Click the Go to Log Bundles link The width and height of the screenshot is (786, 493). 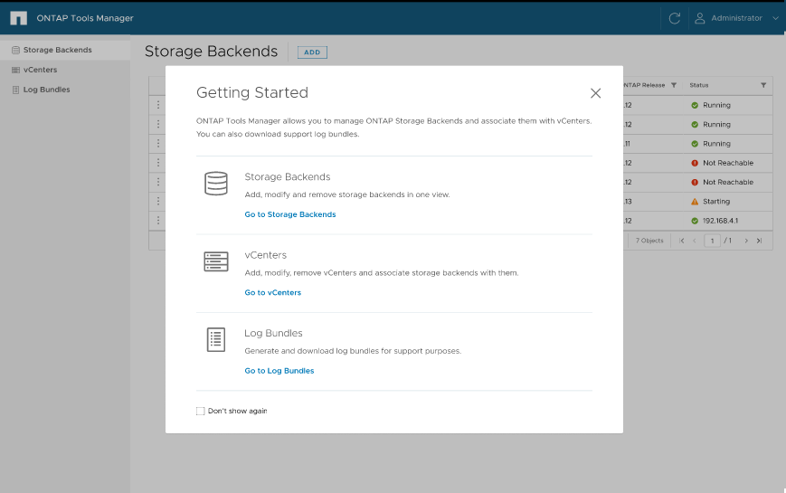click(x=279, y=371)
